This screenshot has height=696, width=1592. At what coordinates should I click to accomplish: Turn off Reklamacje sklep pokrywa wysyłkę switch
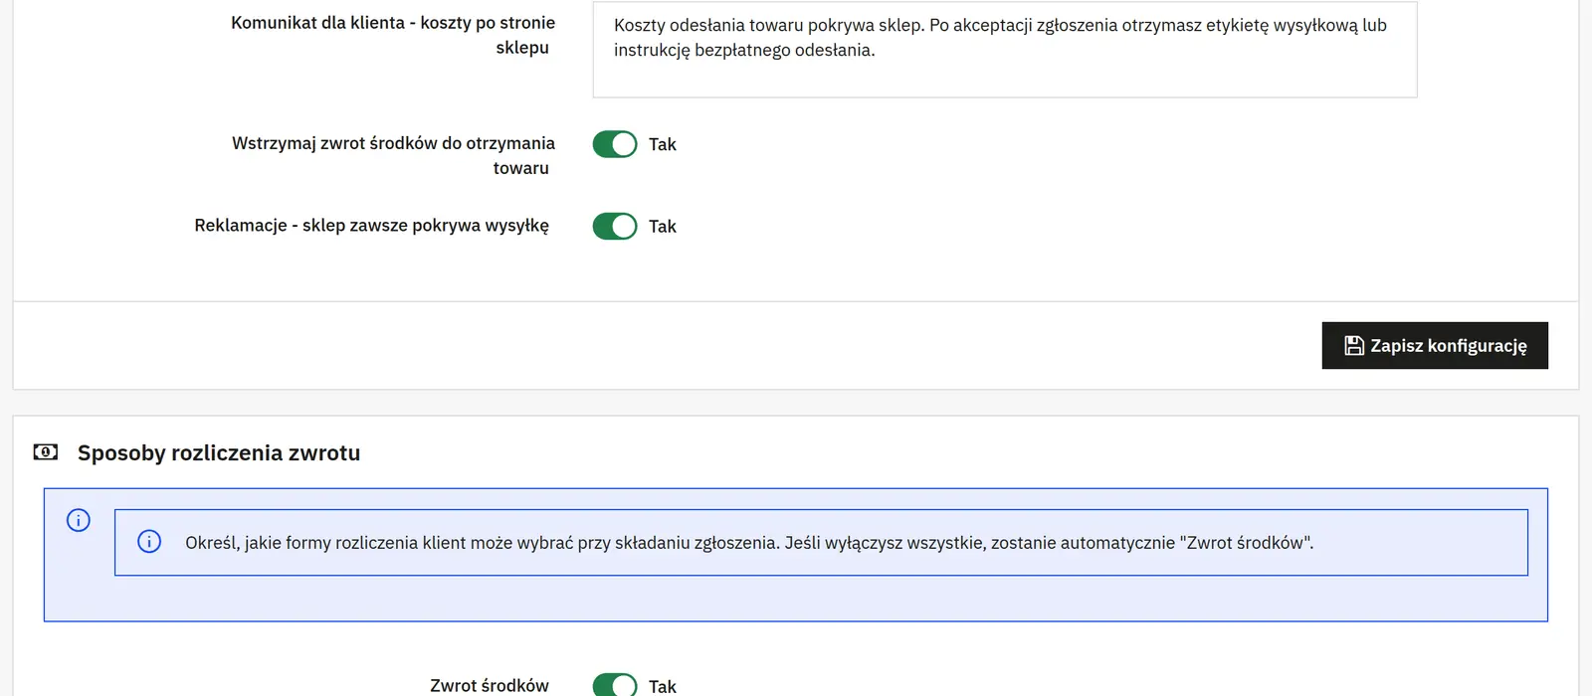click(x=615, y=226)
